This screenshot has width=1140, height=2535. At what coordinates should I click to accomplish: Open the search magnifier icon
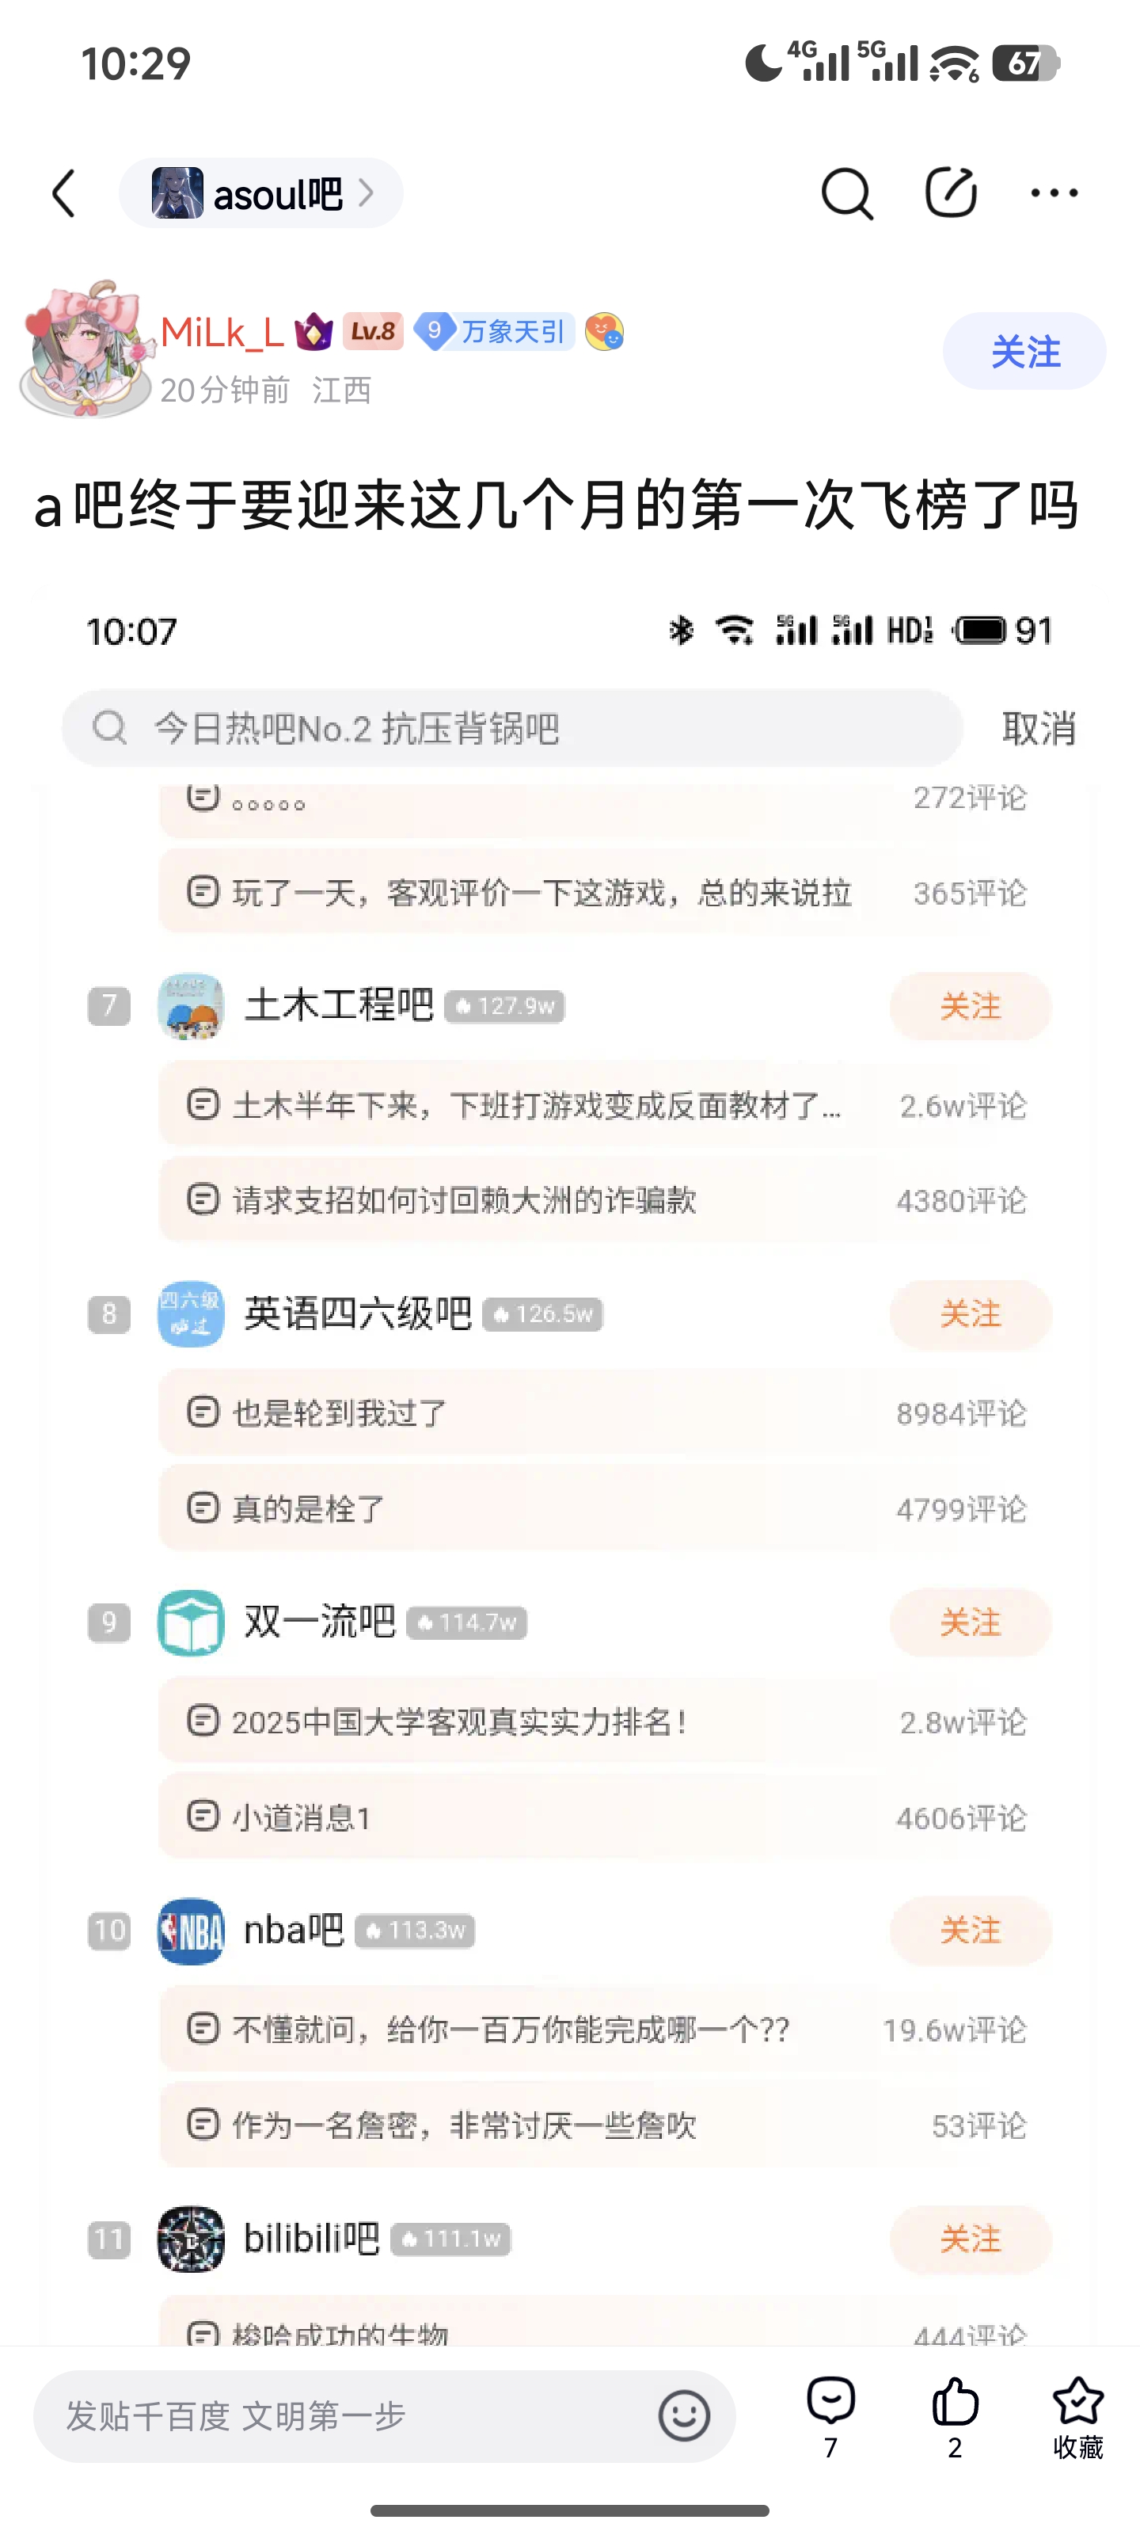(846, 193)
